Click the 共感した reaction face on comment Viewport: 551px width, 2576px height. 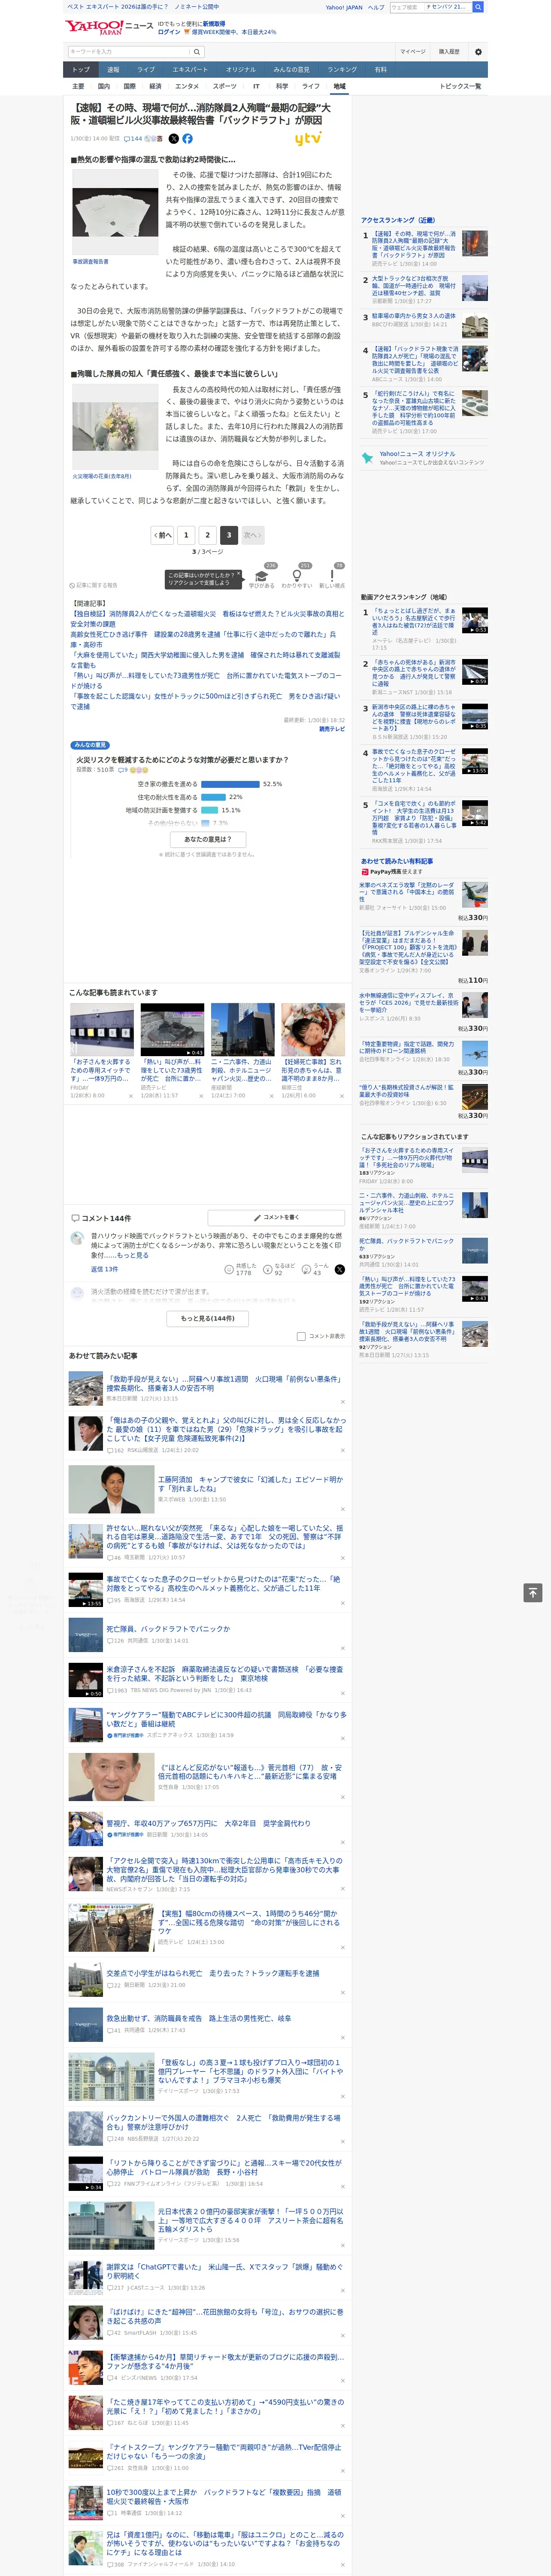coord(229,1270)
